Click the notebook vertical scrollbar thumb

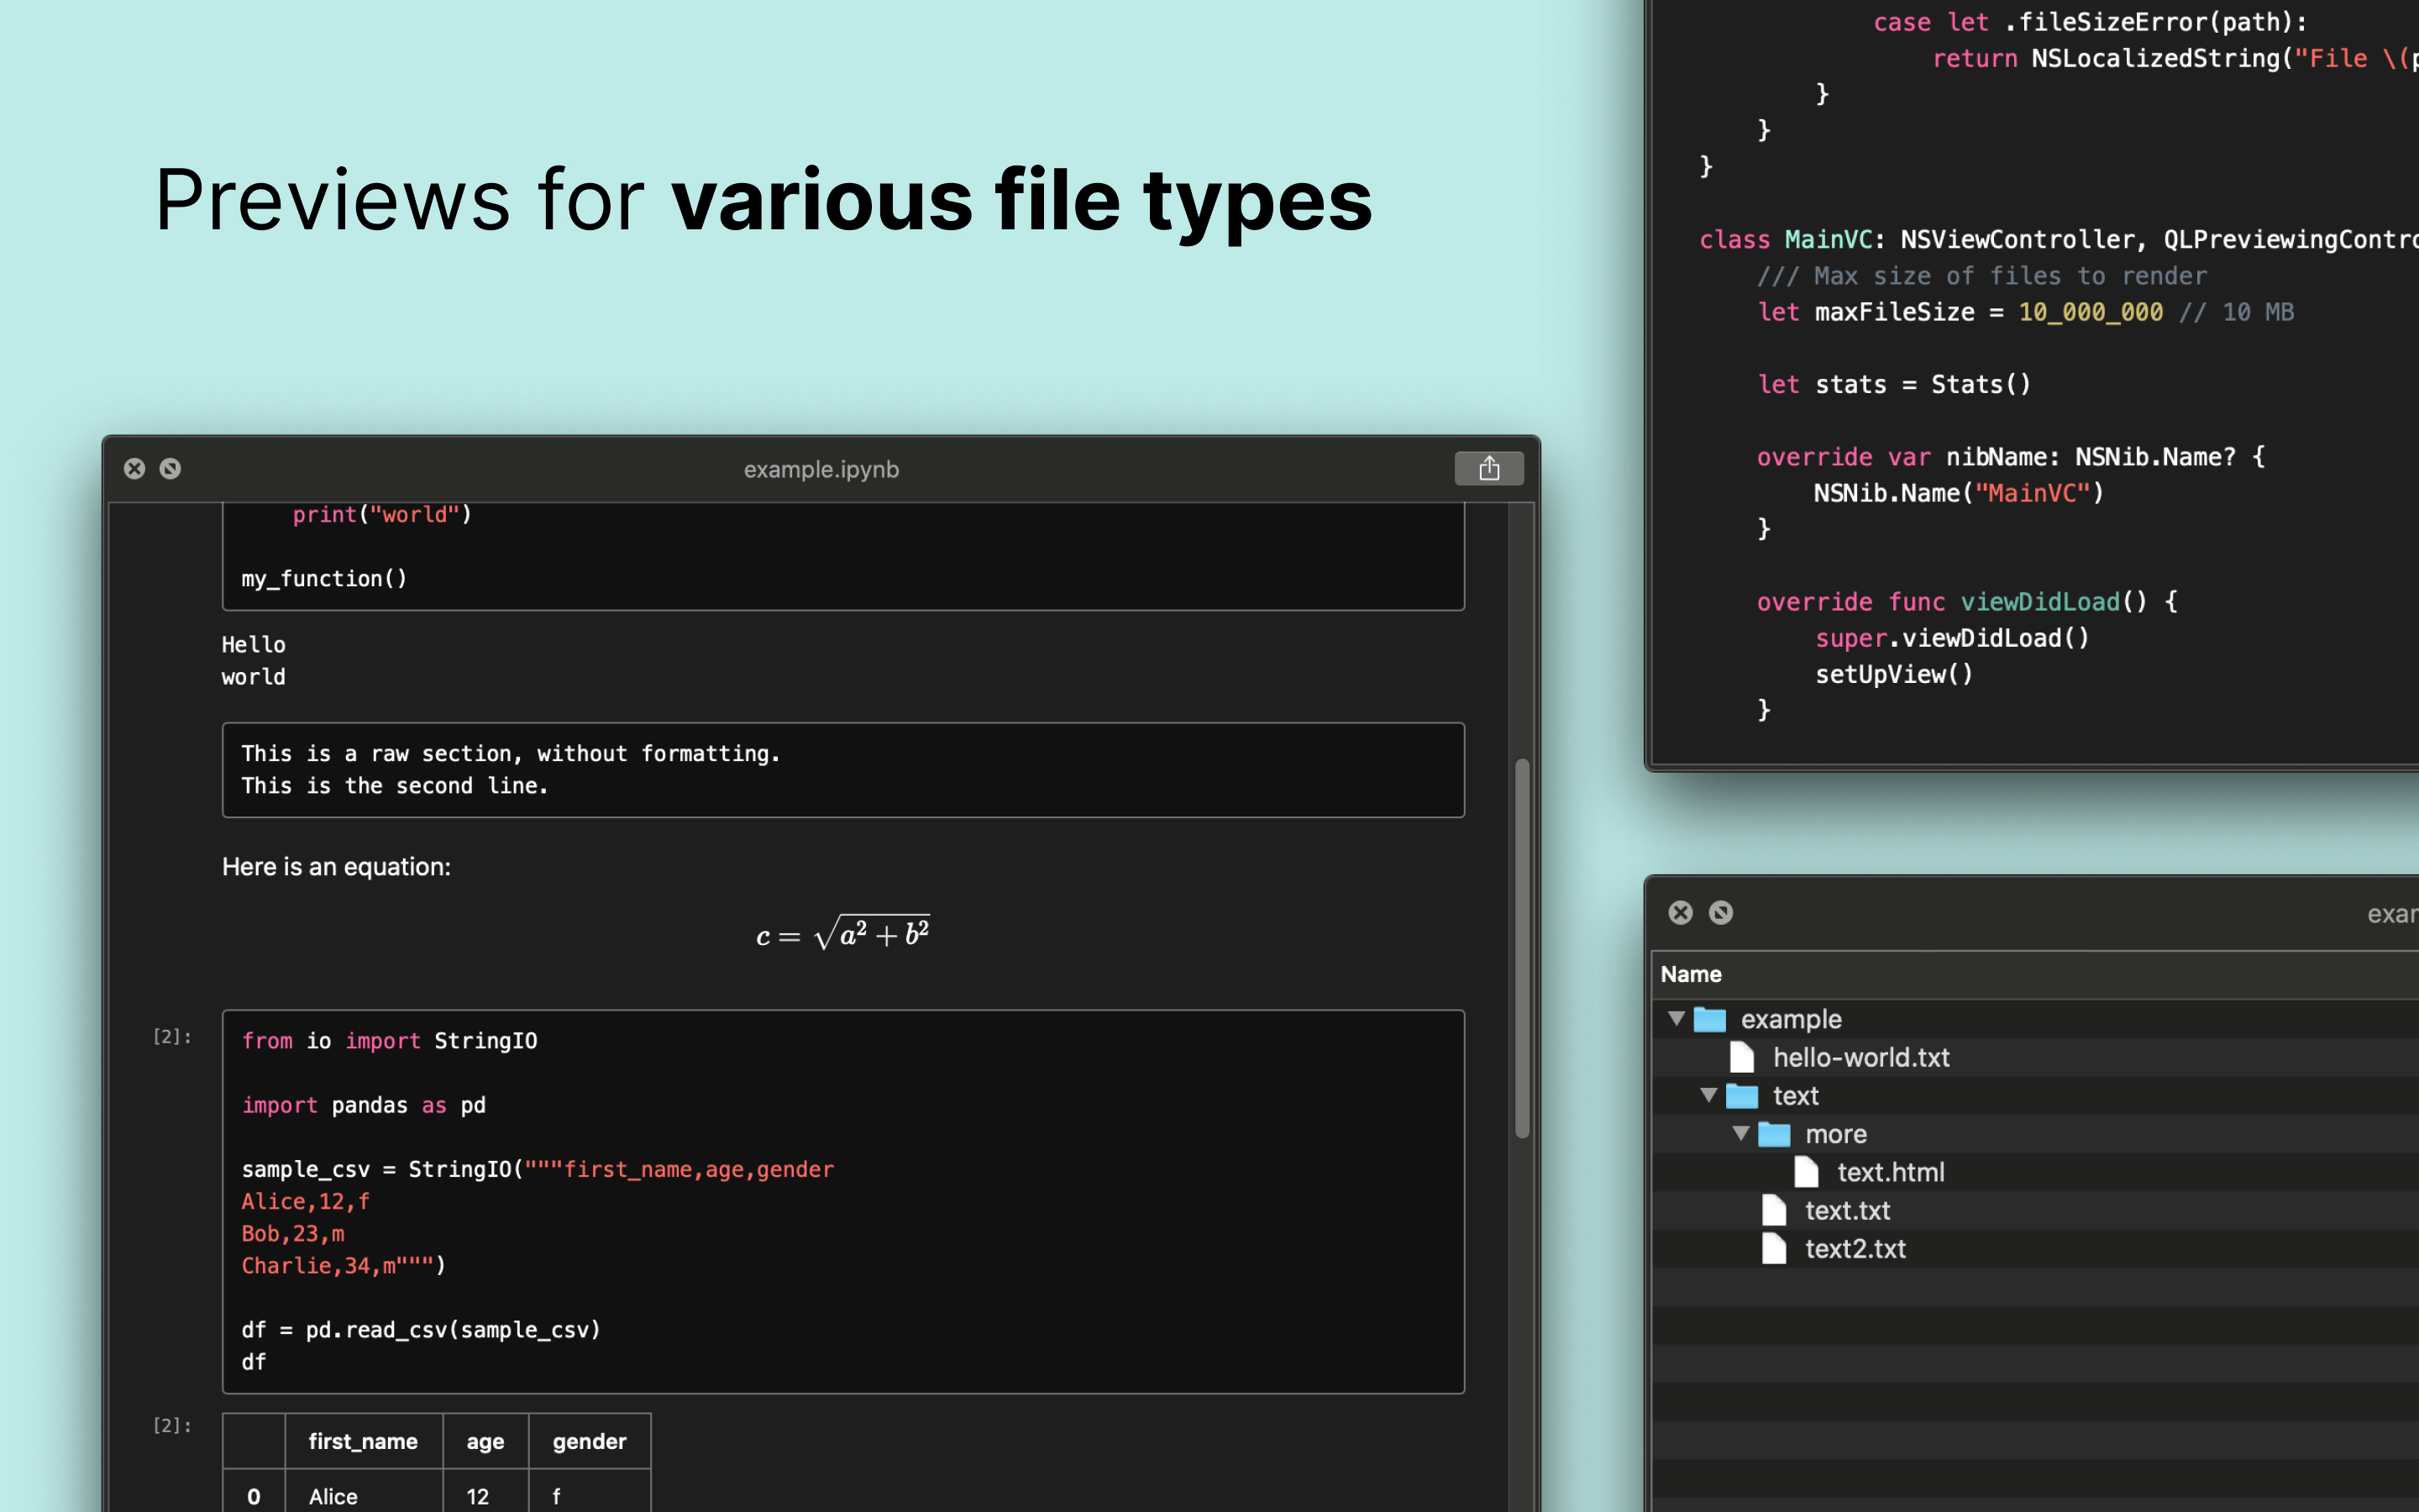pyautogui.click(x=1521, y=948)
